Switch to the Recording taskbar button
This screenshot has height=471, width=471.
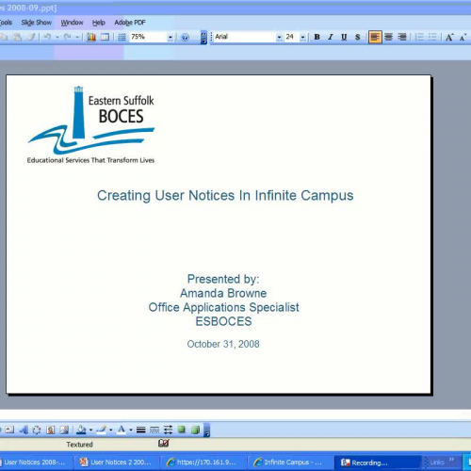(x=378, y=463)
